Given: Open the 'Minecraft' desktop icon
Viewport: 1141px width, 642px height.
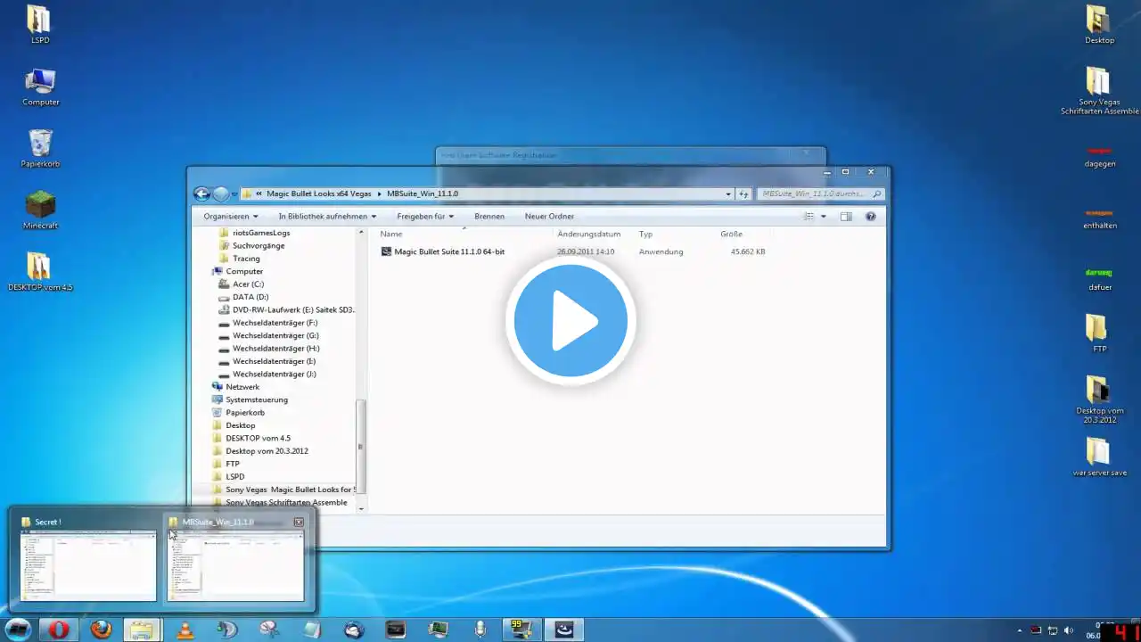Looking at the screenshot, I should pyautogui.click(x=40, y=210).
